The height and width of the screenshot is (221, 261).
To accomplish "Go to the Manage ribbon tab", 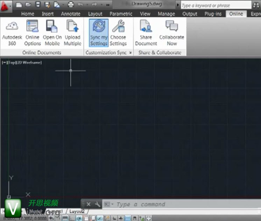I will pyautogui.click(x=166, y=14).
